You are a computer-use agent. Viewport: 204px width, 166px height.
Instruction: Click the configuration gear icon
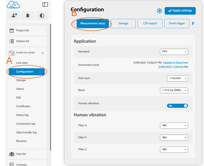[x=159, y=11]
